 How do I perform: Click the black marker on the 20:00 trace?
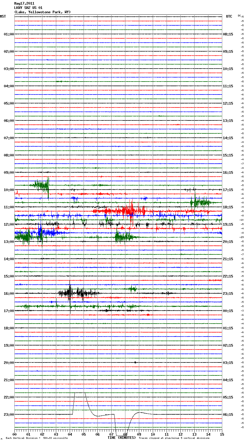(x=135, y=362)
